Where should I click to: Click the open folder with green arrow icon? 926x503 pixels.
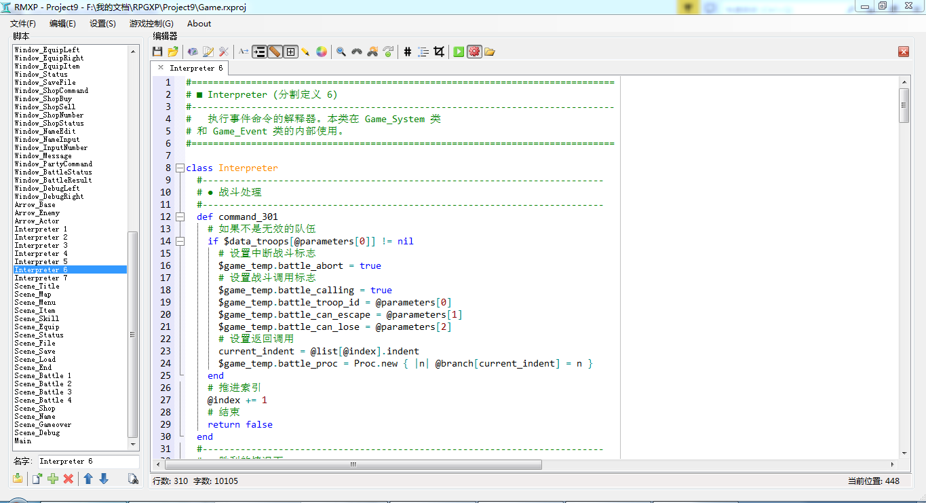(x=173, y=52)
